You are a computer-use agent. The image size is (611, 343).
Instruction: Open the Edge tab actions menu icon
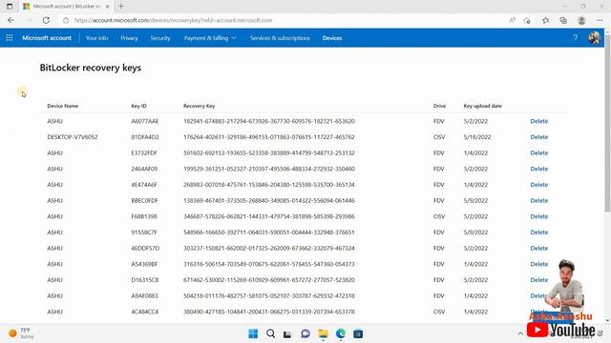tap(10, 7)
